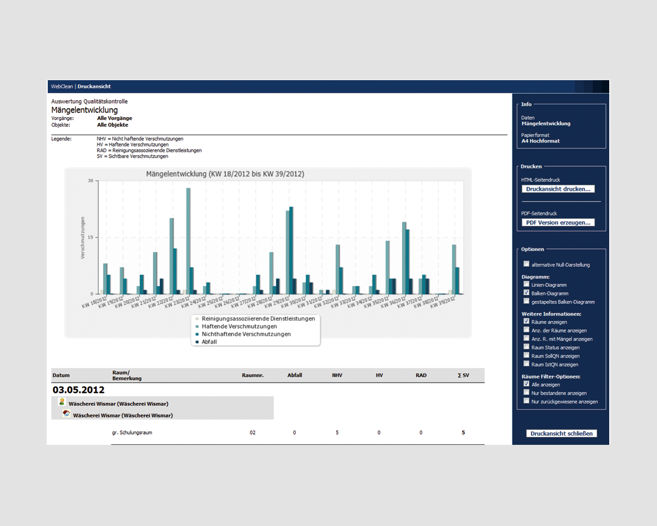Click the Σ SV column header

point(463,375)
